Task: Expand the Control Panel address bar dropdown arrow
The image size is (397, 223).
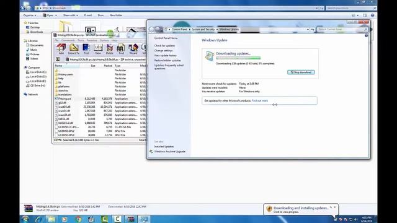Action: point(308,30)
